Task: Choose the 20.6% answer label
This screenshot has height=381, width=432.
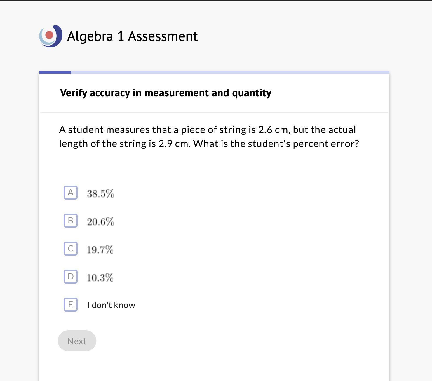Action: [100, 222]
